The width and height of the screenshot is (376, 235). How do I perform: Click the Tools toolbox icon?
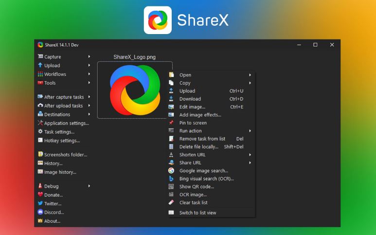click(x=40, y=83)
